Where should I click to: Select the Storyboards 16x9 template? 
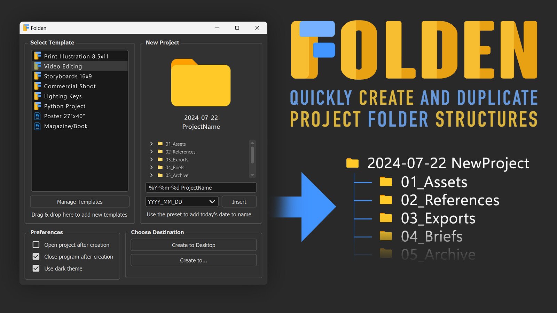pos(80,76)
